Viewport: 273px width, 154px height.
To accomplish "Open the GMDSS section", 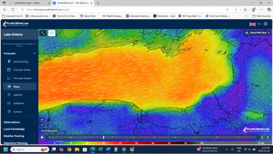I will pos(18,95).
